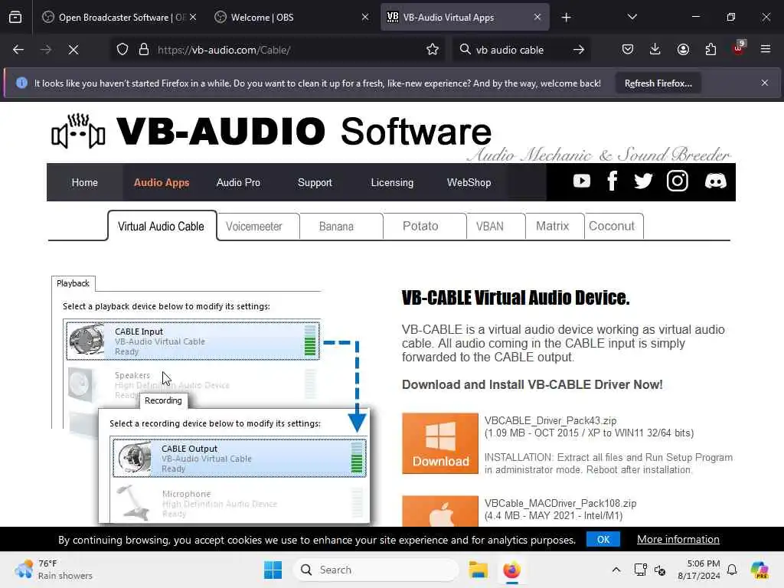The image size is (784, 588).
Task: Open the Licensing menu
Action: [x=392, y=182]
